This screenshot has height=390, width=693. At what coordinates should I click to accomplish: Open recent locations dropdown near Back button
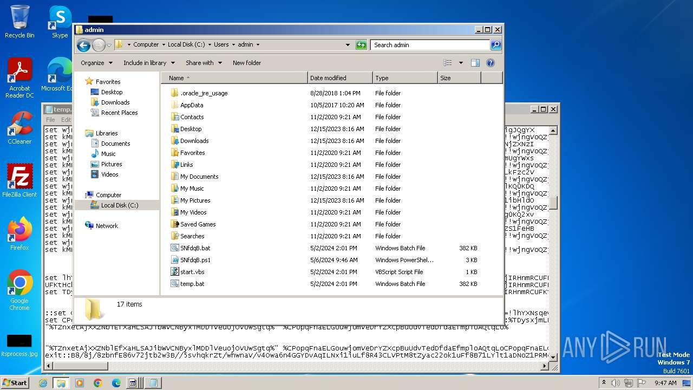point(109,45)
